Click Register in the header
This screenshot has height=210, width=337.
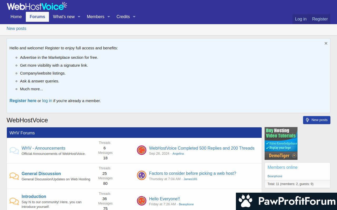(320, 19)
